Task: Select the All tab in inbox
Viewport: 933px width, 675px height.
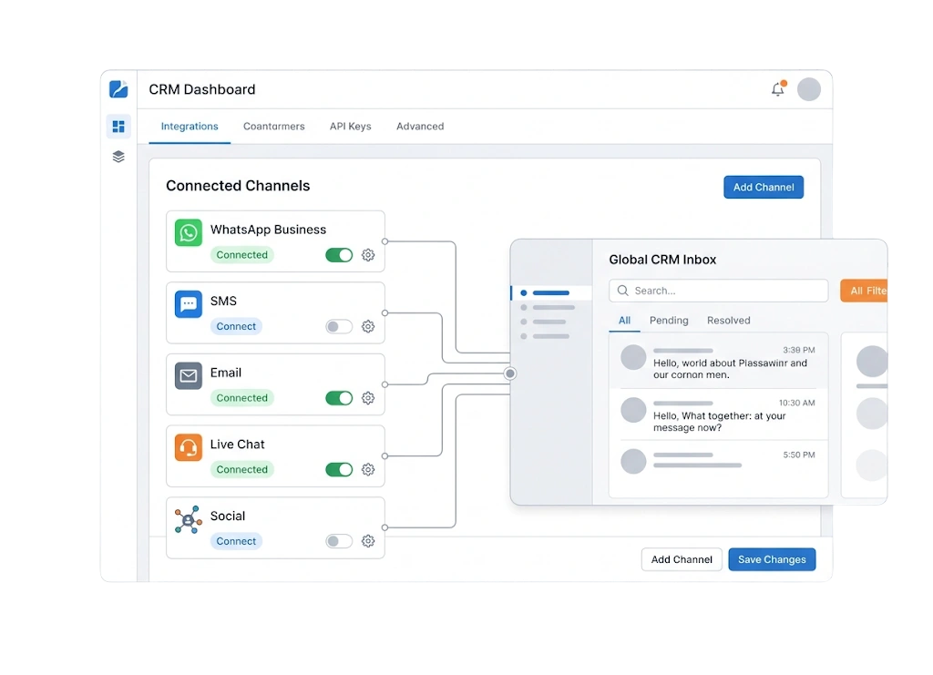Action: tap(624, 320)
